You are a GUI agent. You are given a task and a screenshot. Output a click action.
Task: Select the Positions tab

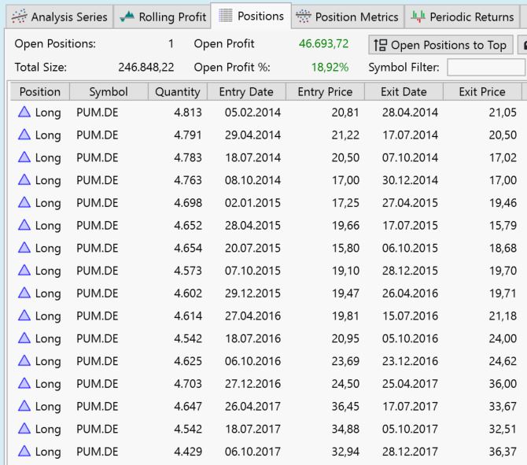coord(251,16)
